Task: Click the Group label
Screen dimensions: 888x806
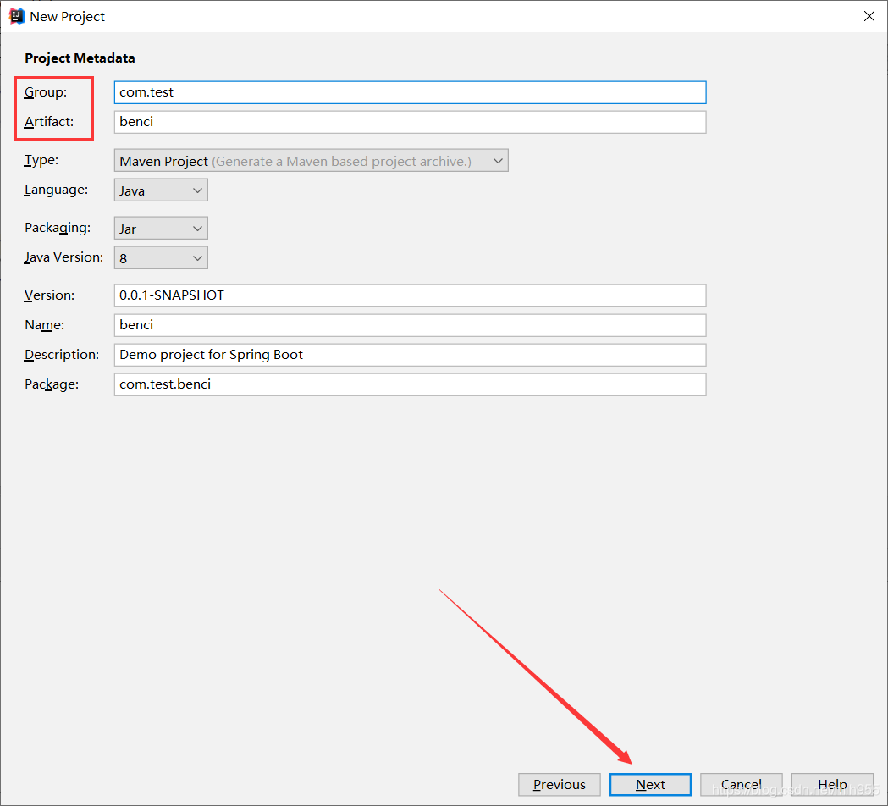Action: (46, 92)
